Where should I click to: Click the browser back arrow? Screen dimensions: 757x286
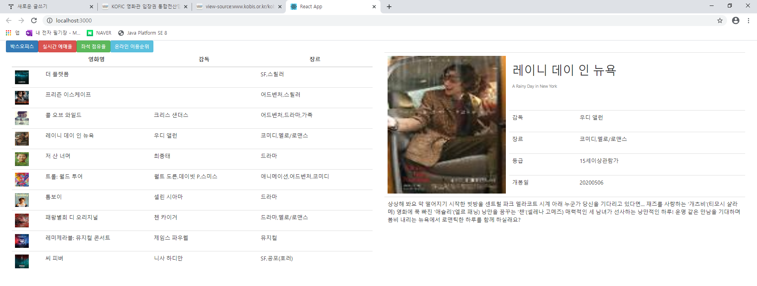pos(9,20)
